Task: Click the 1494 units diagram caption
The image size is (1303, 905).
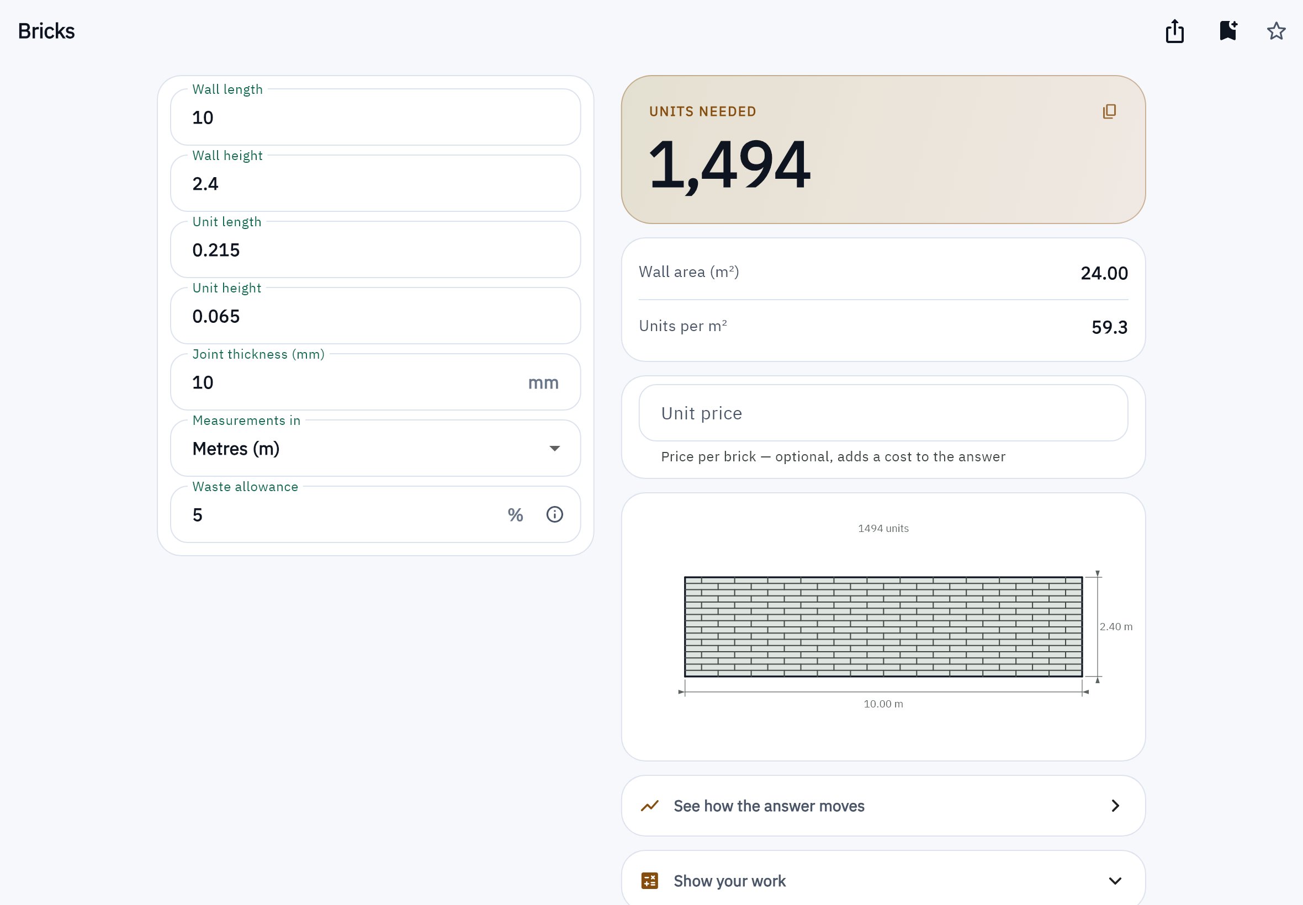Action: point(883,529)
